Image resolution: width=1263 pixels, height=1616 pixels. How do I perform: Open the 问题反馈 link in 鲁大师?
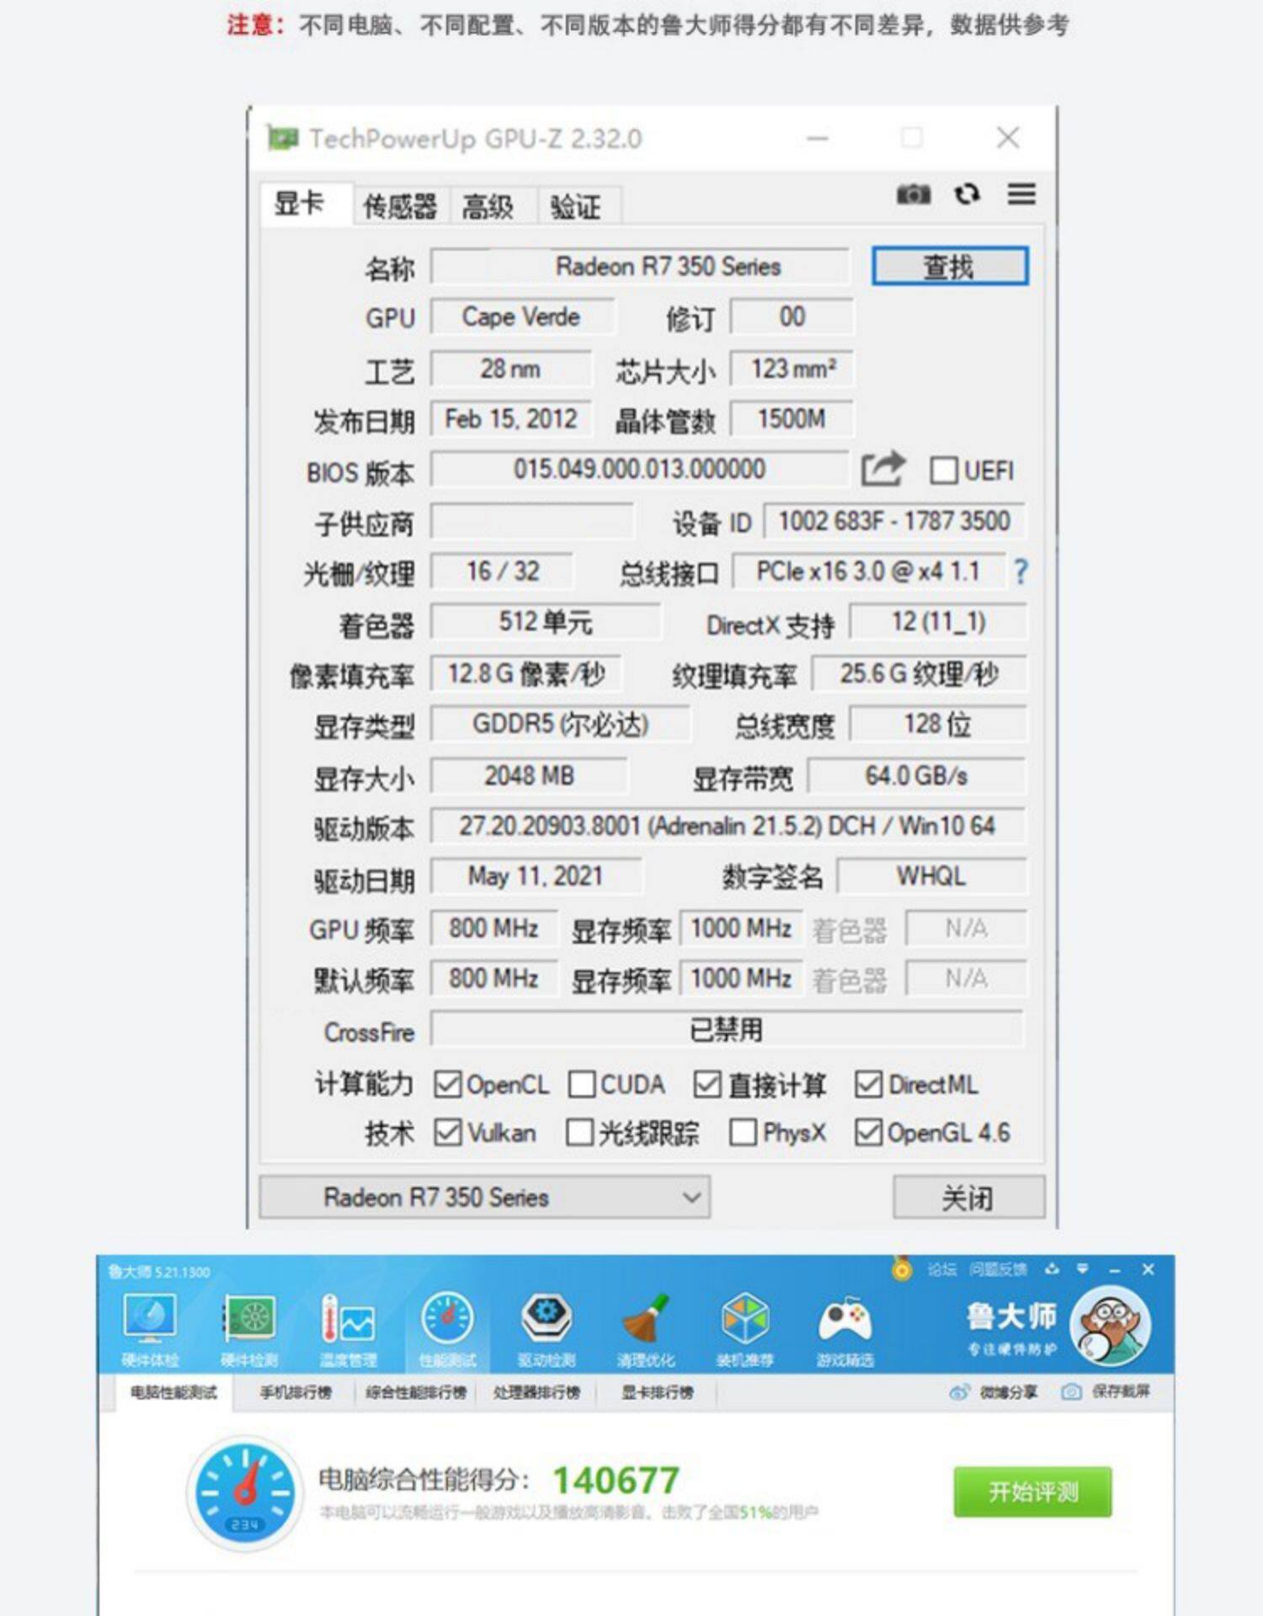click(x=998, y=1269)
